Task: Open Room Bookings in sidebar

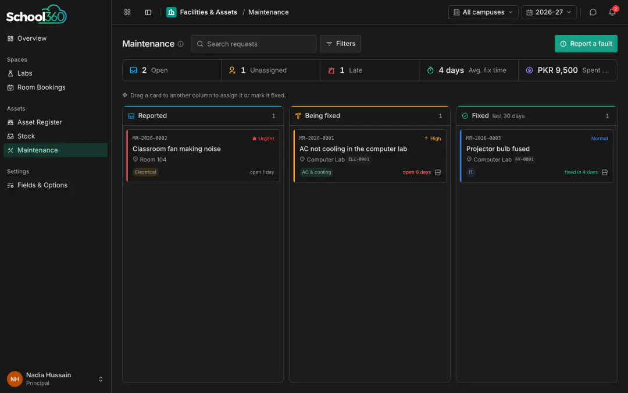Action: (x=56, y=87)
